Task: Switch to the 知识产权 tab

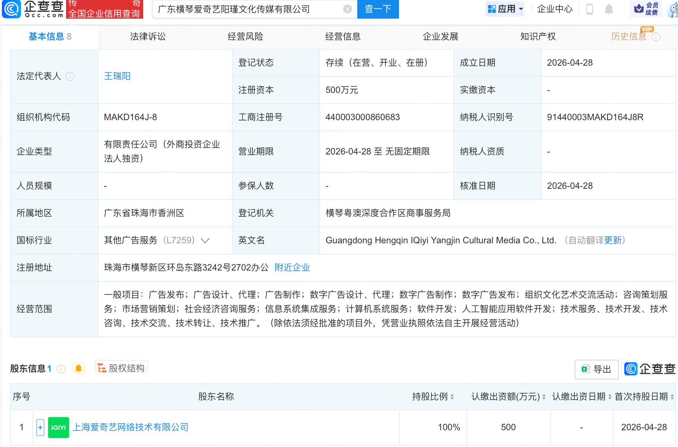Action: (538, 37)
